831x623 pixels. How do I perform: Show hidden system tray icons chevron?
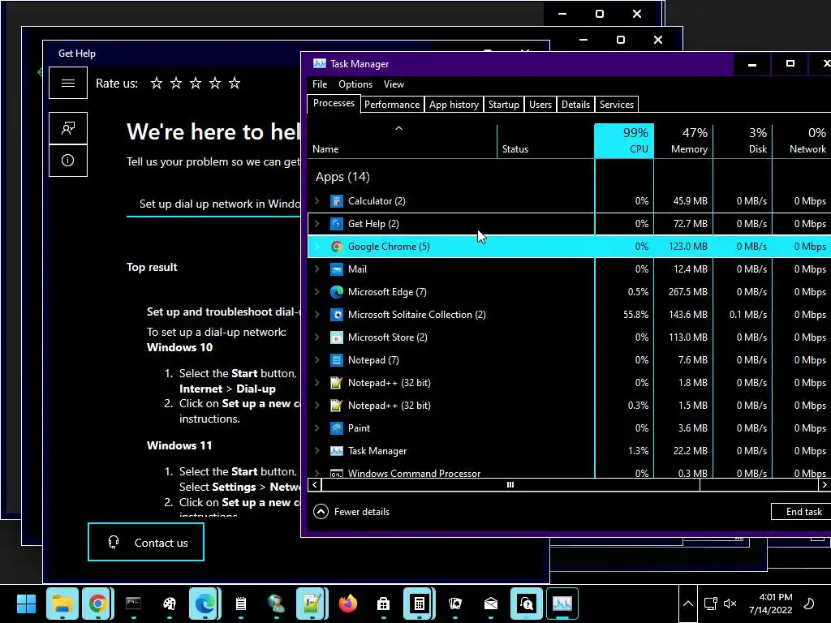point(687,604)
